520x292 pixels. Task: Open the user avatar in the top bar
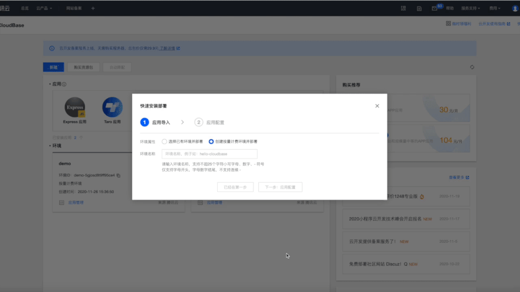coord(512,8)
